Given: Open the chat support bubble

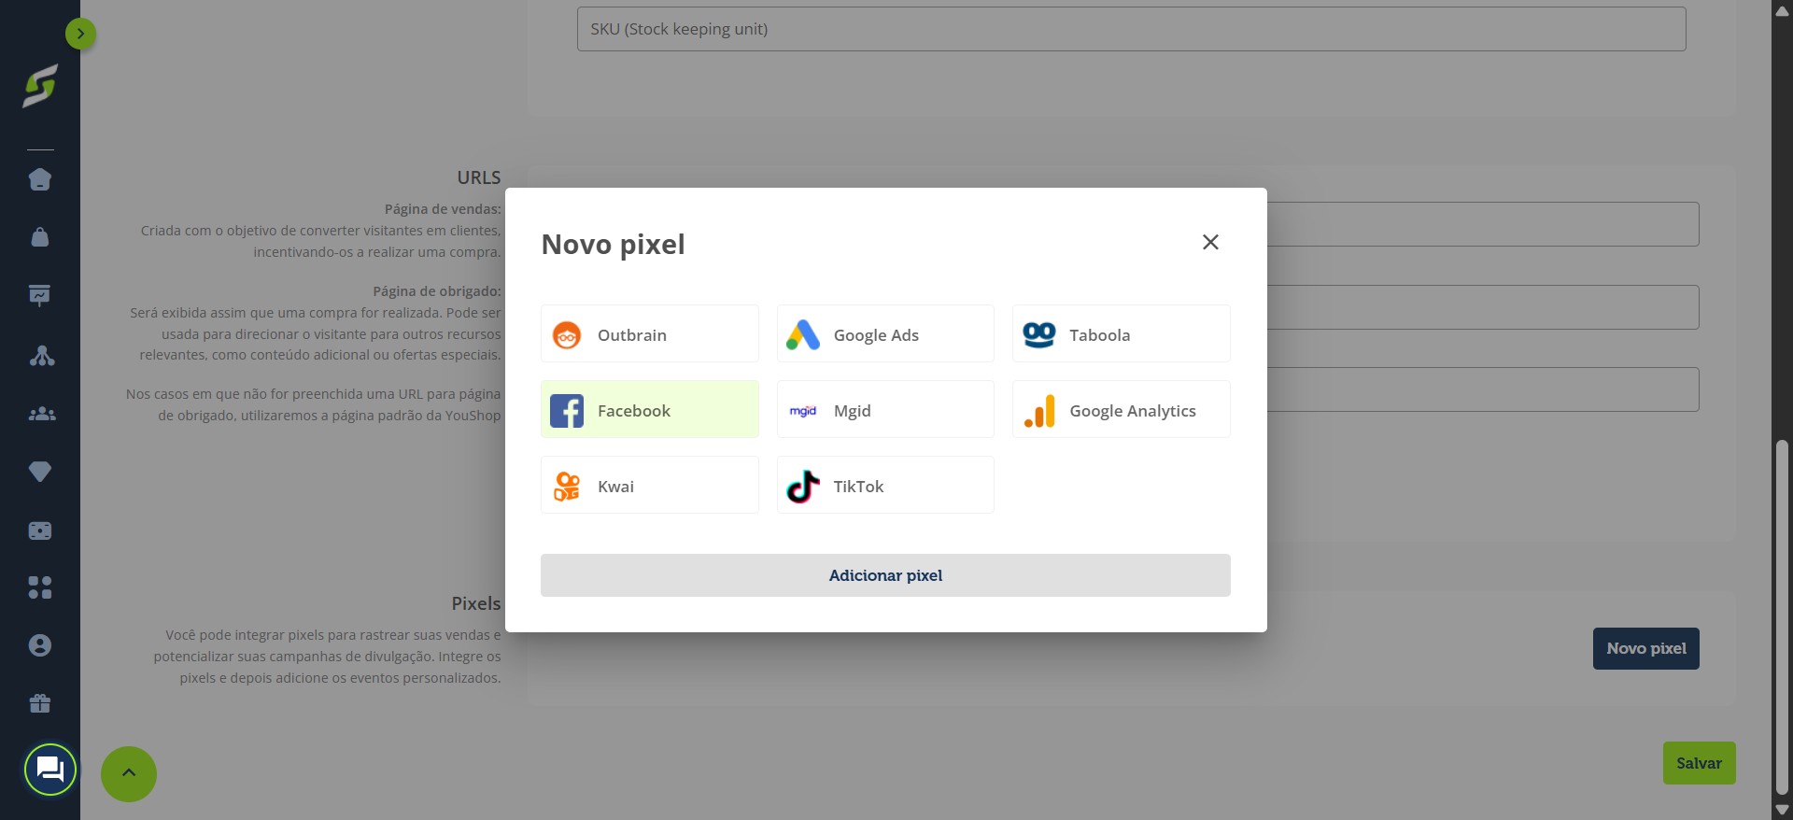Looking at the screenshot, I should [x=49, y=770].
